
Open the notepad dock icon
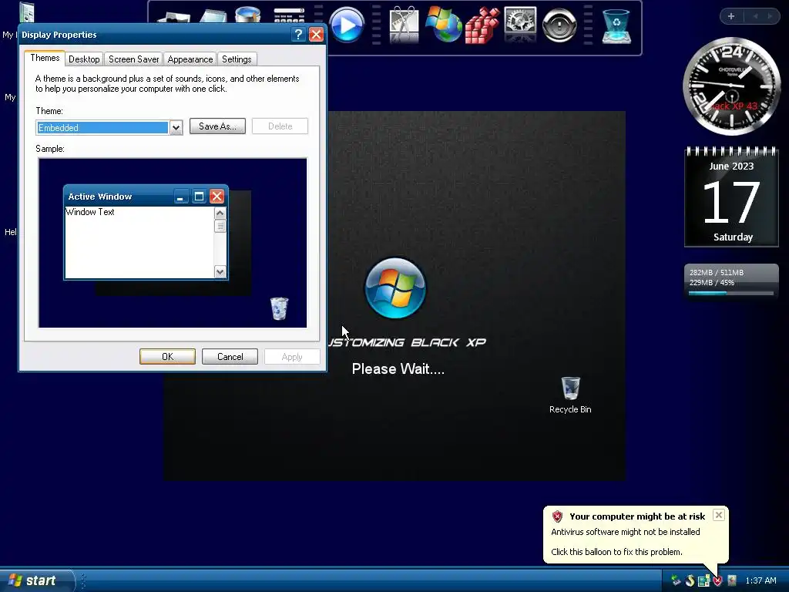point(213,15)
